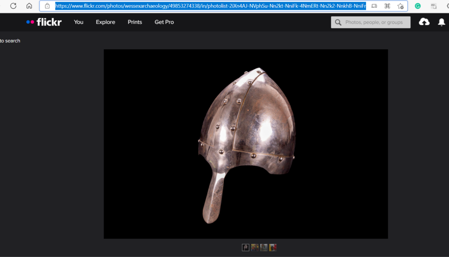Click the QR code icon in address bar
The width and height of the screenshot is (449, 257).
[x=387, y=6]
